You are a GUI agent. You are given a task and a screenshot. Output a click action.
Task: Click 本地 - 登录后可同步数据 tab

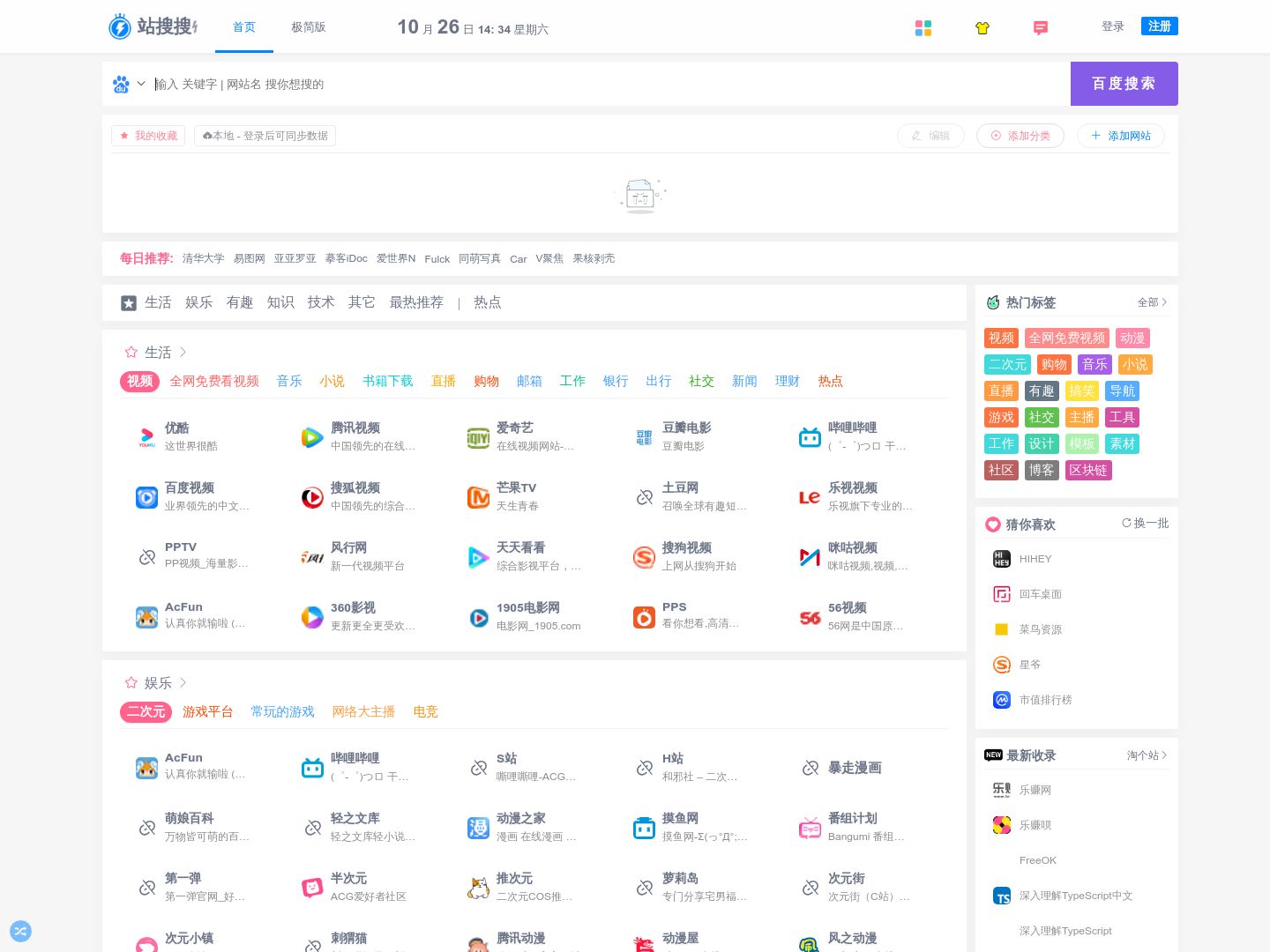point(265,136)
